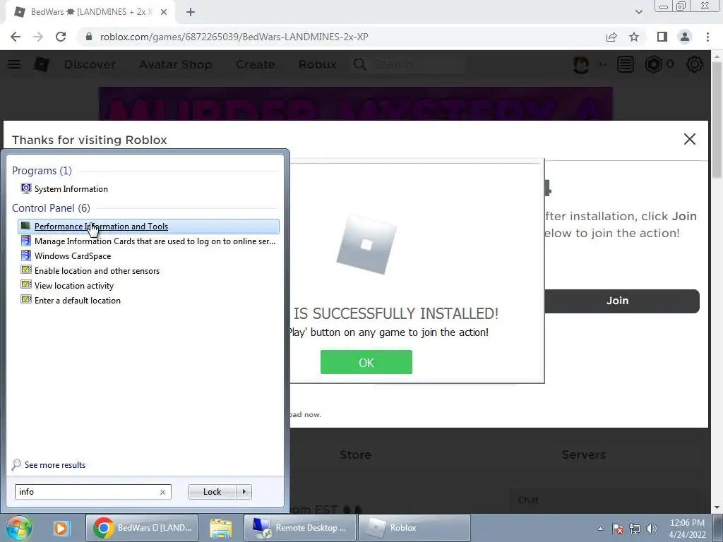The height and width of the screenshot is (542, 723).
Task: Show hidden tray icons arrow
Action: click(x=600, y=529)
